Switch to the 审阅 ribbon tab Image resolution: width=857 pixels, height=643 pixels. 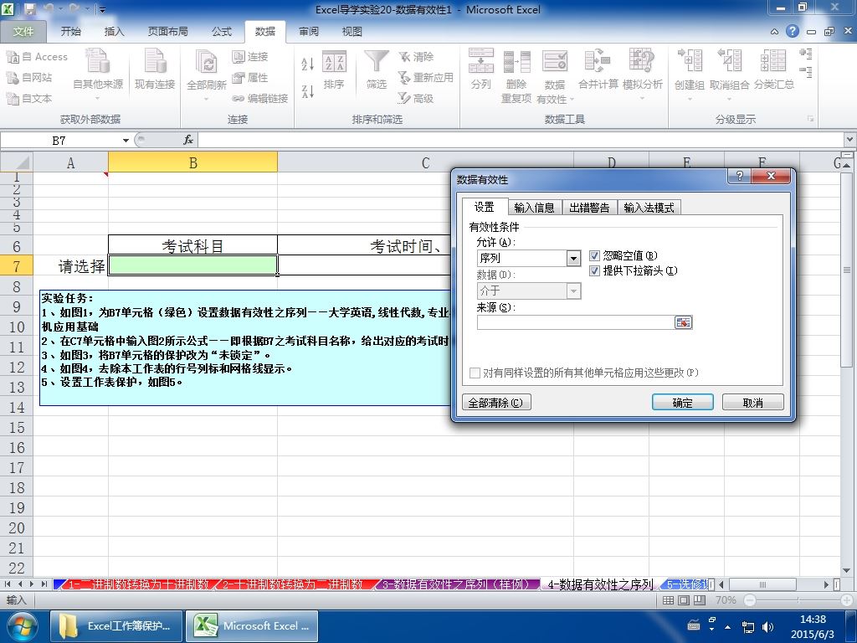[309, 32]
